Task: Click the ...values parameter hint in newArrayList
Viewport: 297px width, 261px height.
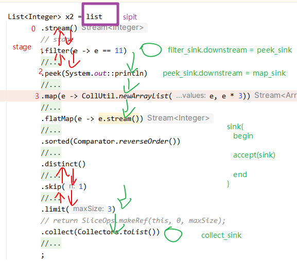Action: (x=191, y=96)
